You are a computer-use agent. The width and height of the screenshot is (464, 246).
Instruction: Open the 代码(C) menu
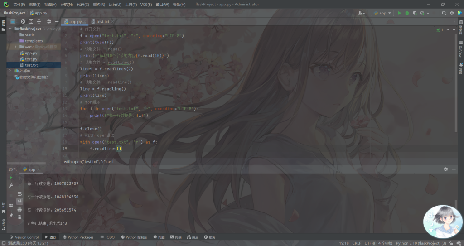point(83,4)
